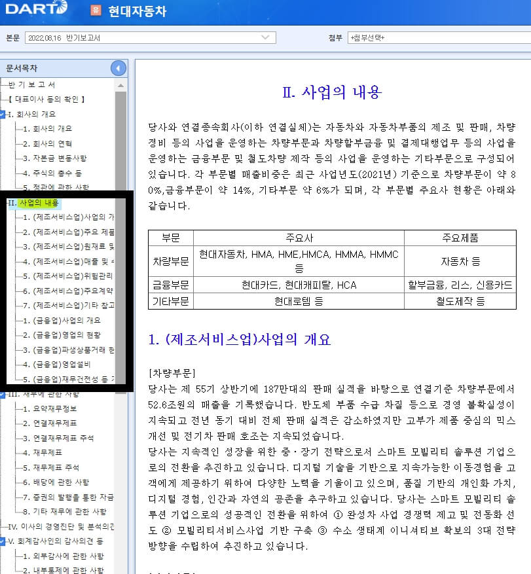Open 6. (제조서비스업)주요계약 tree item
531x574 pixels.
[67, 291]
